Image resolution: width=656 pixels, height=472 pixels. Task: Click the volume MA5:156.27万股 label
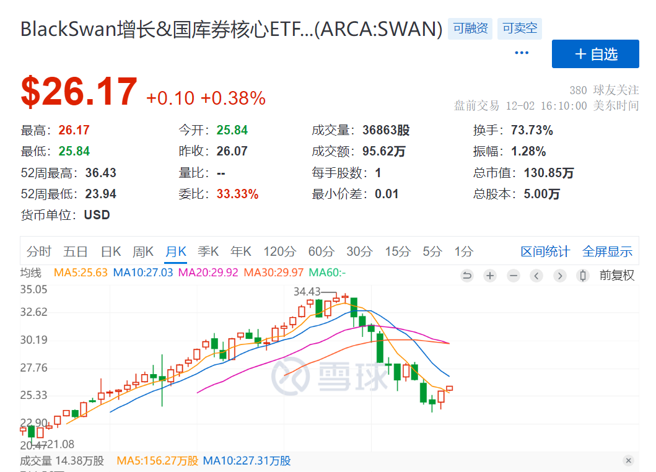click(x=157, y=461)
